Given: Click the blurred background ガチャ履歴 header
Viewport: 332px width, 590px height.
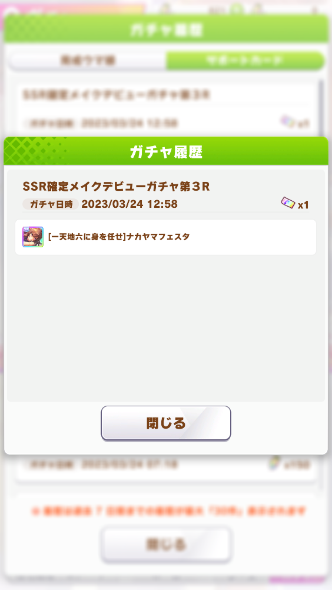Looking at the screenshot, I should coord(166,29).
